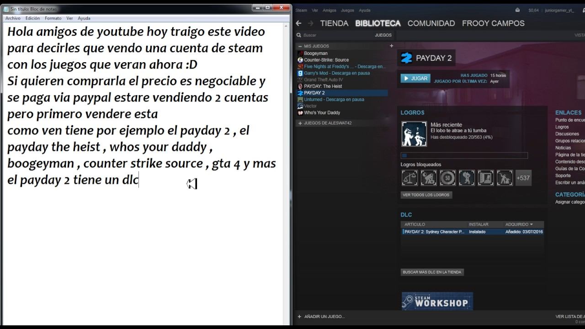585x329 pixels.
Task: Open the Amigos menu in Steam
Action: coord(329,10)
